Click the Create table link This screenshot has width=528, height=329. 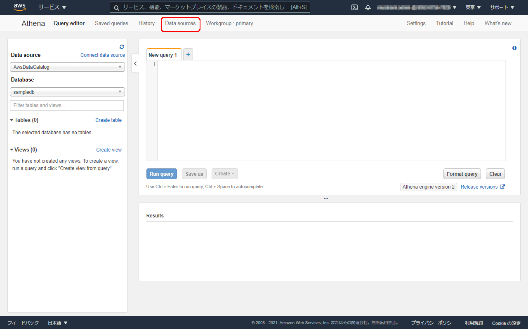click(x=108, y=120)
